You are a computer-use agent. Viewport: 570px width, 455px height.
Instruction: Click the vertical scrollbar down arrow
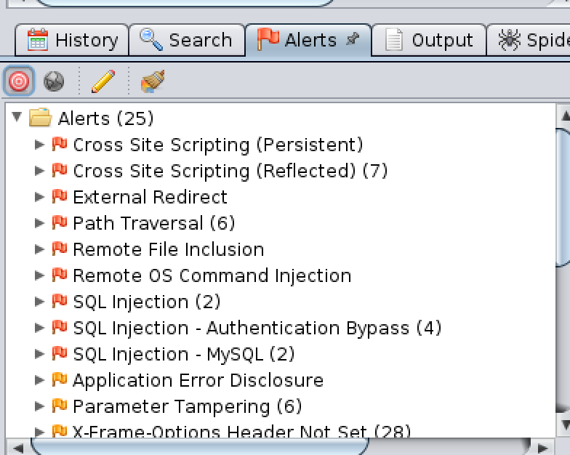[x=563, y=423]
